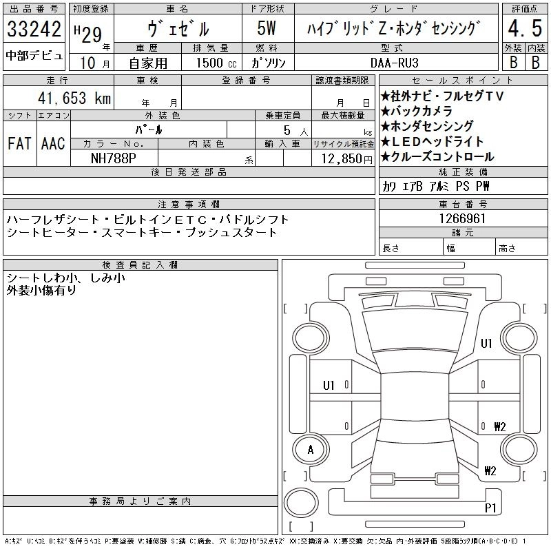Click the note line starting with シートヒーター
Viewport: 551px width, 551px height.
(142, 232)
